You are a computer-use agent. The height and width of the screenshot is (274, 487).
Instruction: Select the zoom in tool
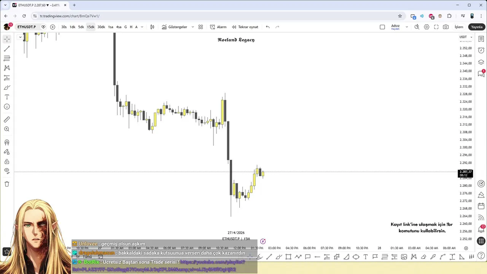click(x=7, y=129)
